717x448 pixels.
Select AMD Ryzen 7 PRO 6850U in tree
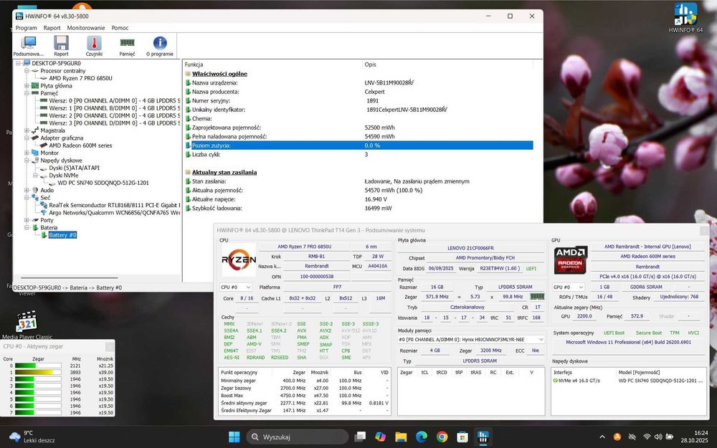[80, 78]
